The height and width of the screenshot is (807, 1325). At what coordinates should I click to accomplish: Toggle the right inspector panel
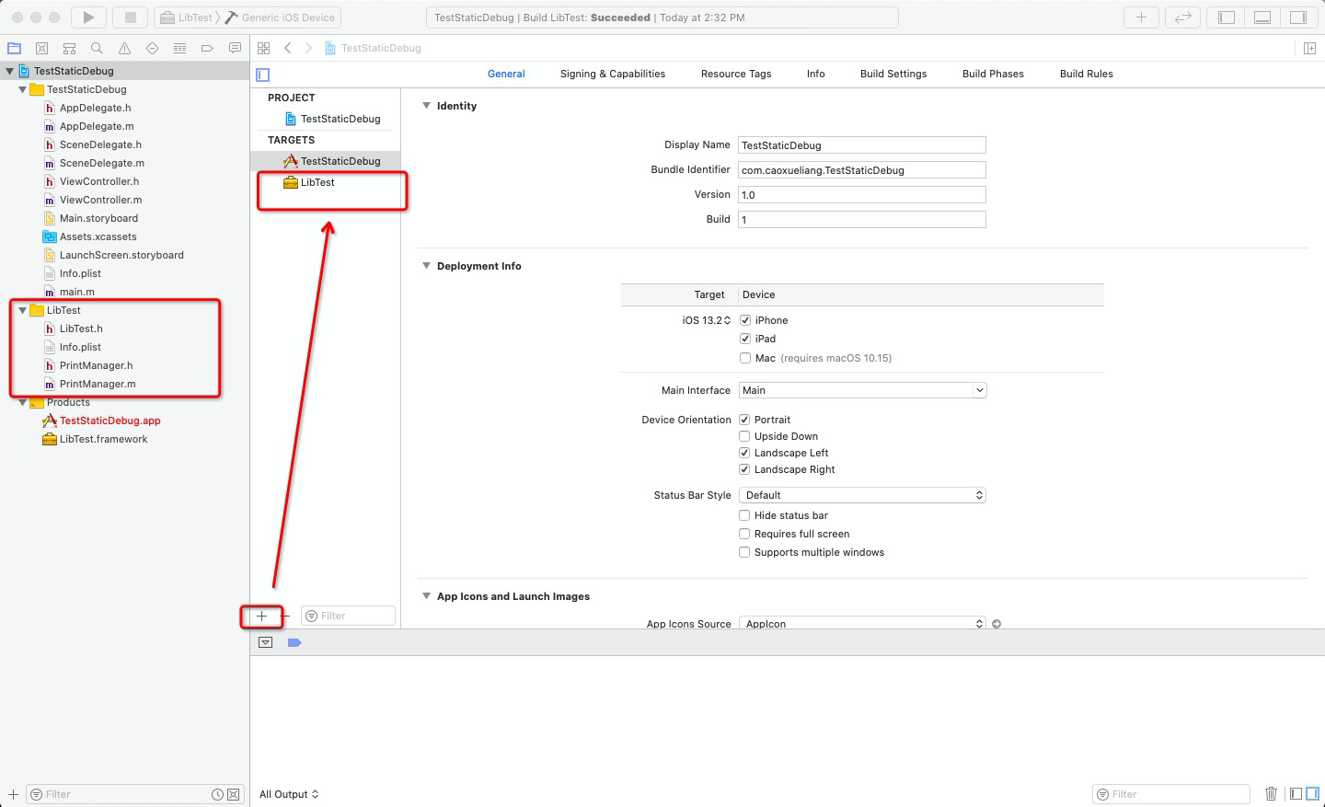1298,17
